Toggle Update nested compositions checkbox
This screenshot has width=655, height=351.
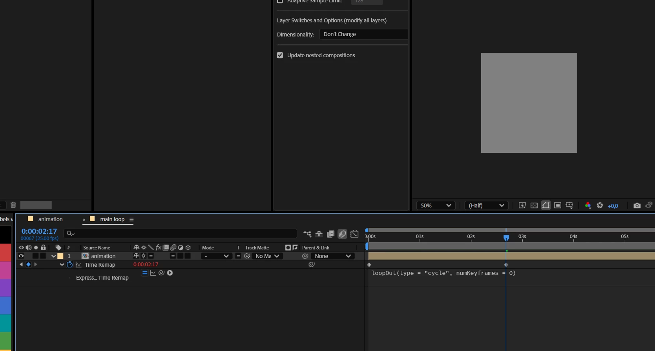280,55
